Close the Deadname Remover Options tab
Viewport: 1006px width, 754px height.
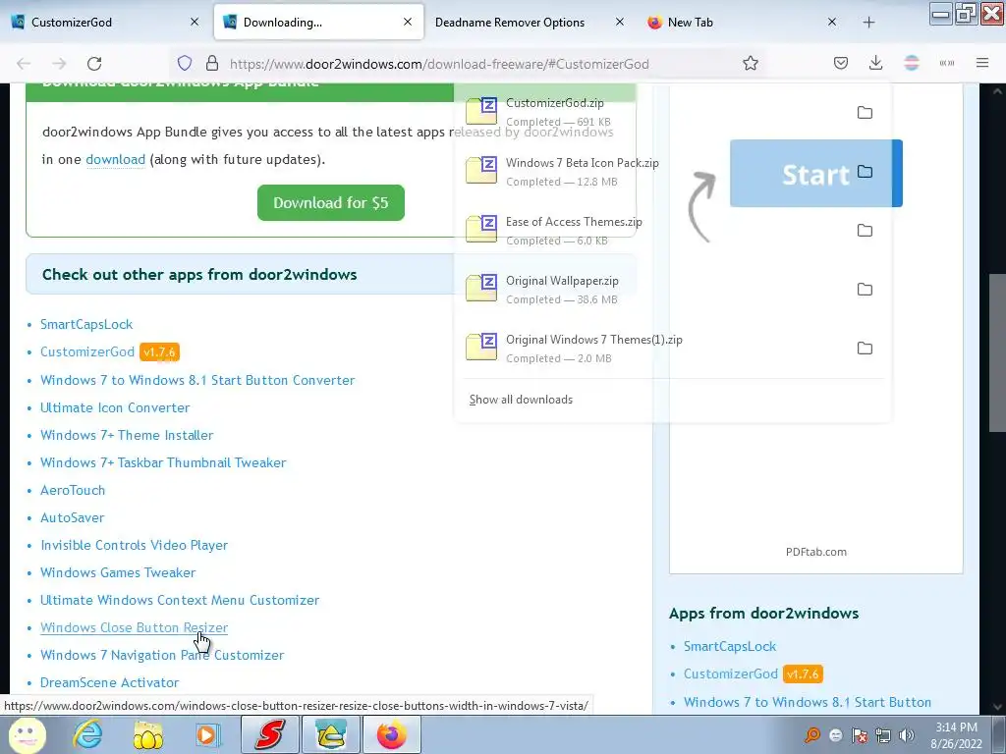(619, 22)
